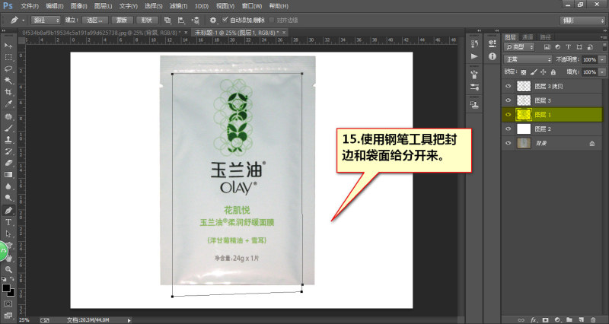This screenshot has height=324, width=609.
Task: Select the Clone Stamp tool
Action: (x=8, y=140)
